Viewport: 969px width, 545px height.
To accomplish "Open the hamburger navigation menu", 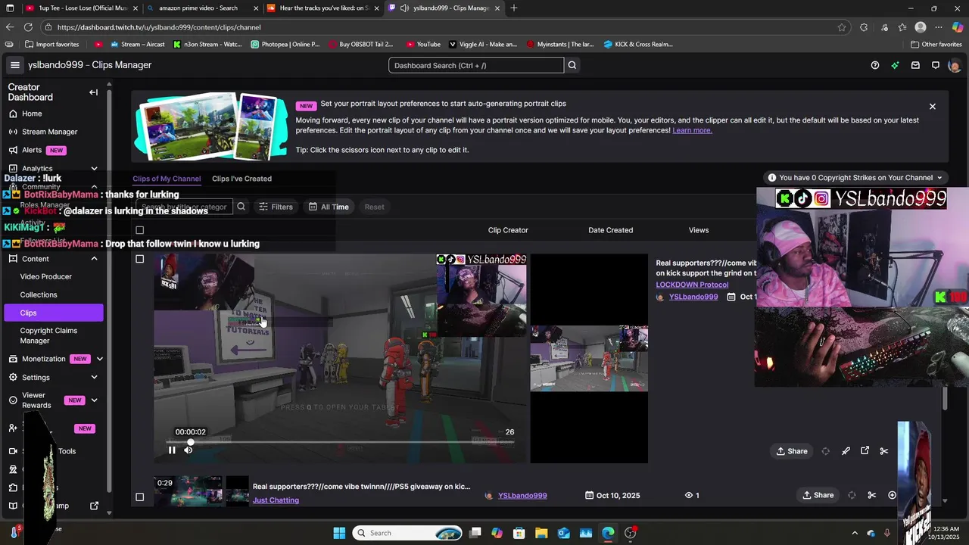I will (x=14, y=65).
